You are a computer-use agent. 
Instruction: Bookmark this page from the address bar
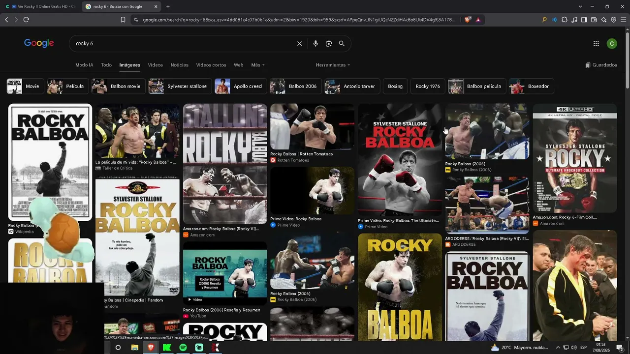pos(123,20)
